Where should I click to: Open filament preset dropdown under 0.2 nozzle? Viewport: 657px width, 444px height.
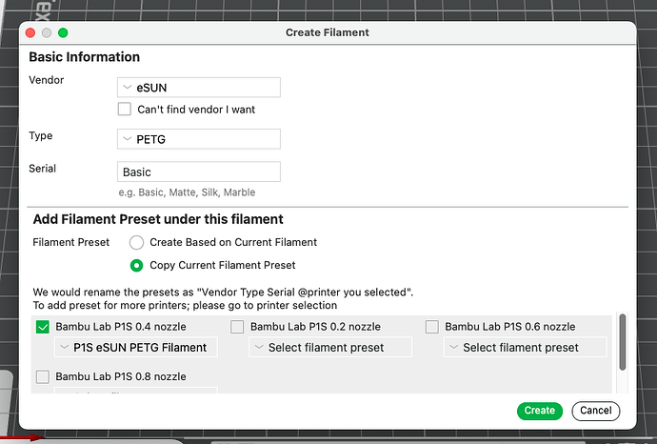(330, 347)
